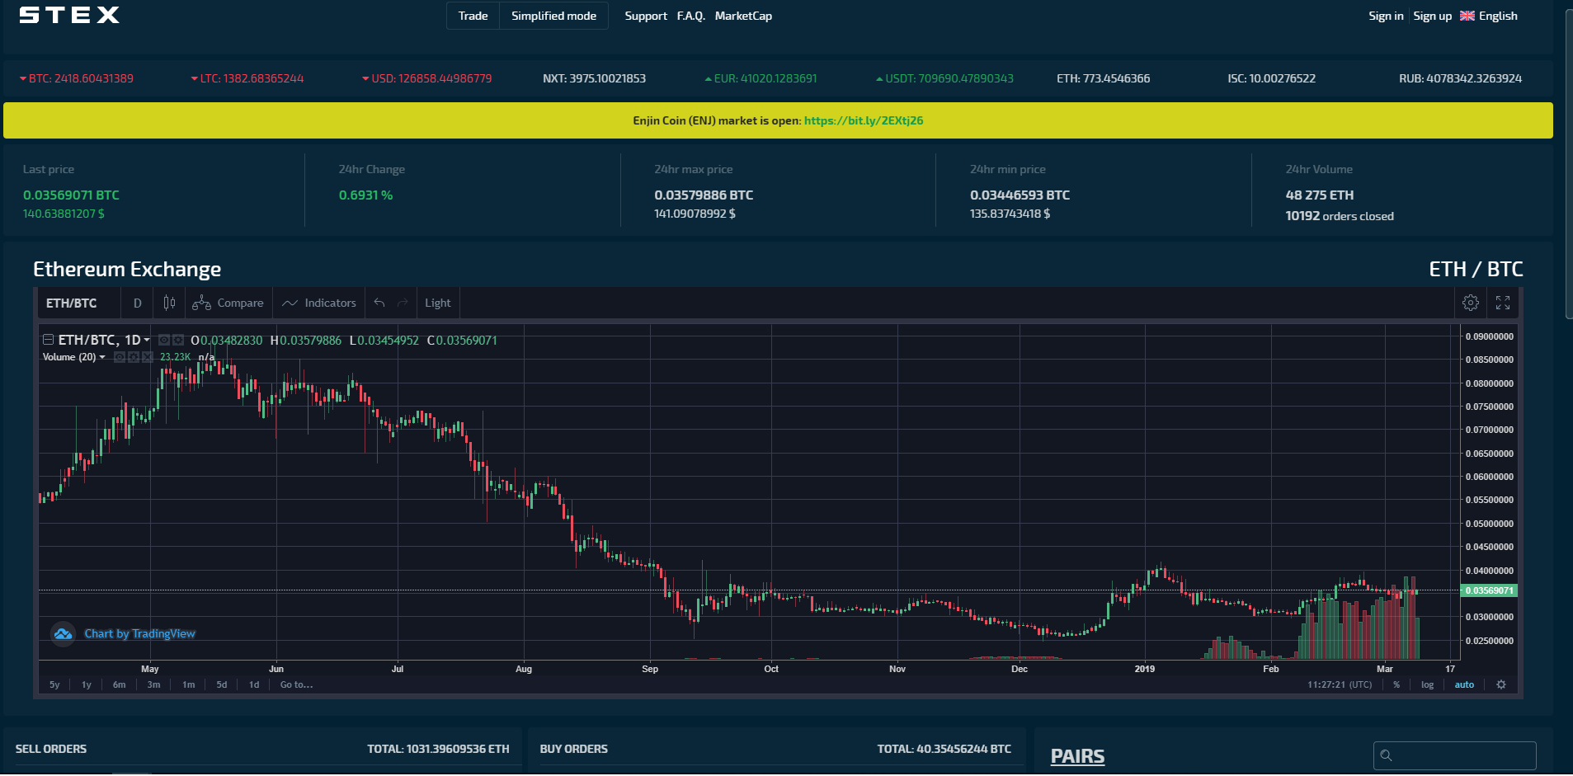Hide the ETH/BTC series with eye icon
This screenshot has width=1573, height=776.
point(164,340)
